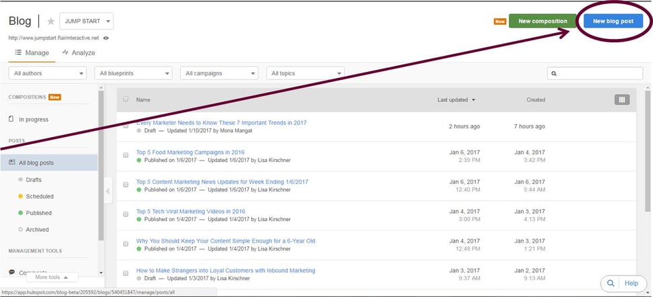This screenshot has width=653, height=297.
Task: Click the eye icon next to blog URL
Action: tap(106, 38)
